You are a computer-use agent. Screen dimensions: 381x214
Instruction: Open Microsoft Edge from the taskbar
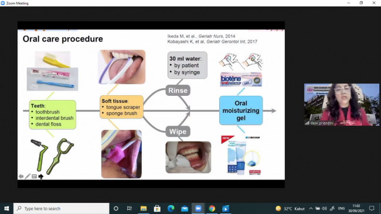171,208
